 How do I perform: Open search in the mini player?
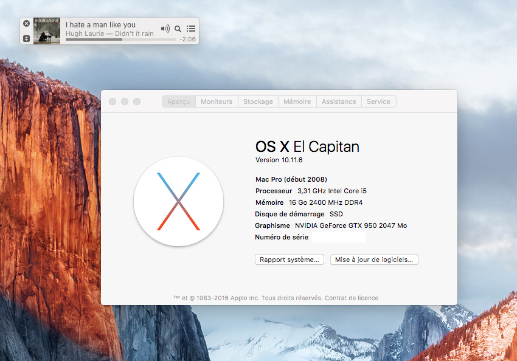coord(178,29)
